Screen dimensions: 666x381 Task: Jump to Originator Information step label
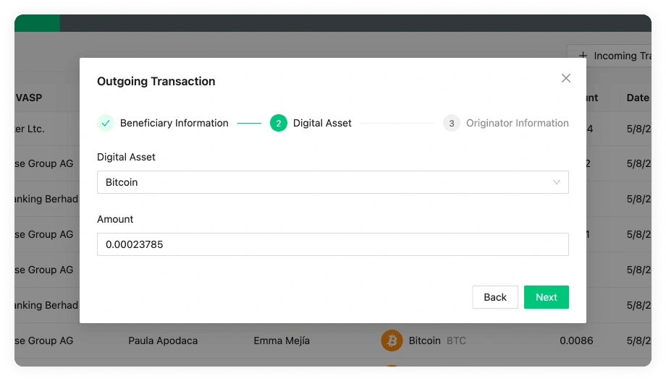pyautogui.click(x=517, y=123)
